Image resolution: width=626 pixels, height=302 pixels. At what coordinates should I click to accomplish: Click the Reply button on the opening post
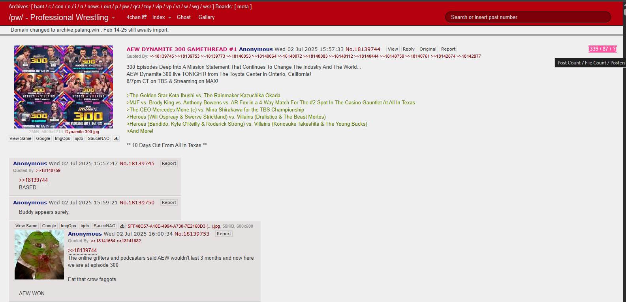[x=408, y=49]
